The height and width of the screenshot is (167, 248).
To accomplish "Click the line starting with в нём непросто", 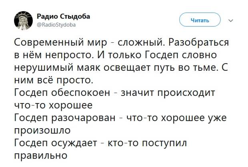I will [x=116, y=55].
